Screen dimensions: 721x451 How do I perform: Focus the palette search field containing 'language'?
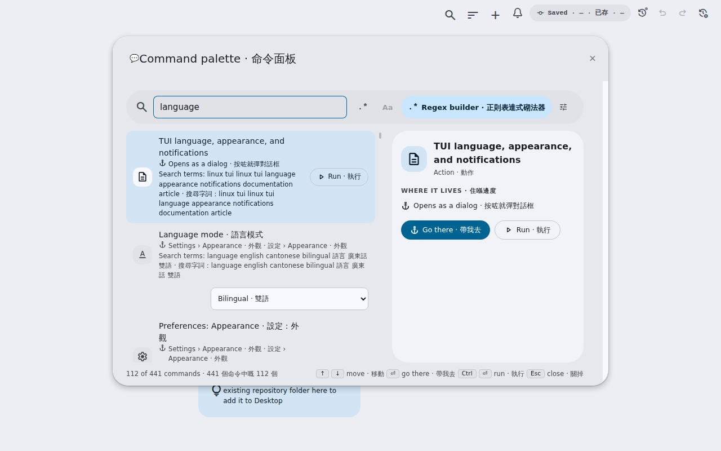(x=250, y=107)
